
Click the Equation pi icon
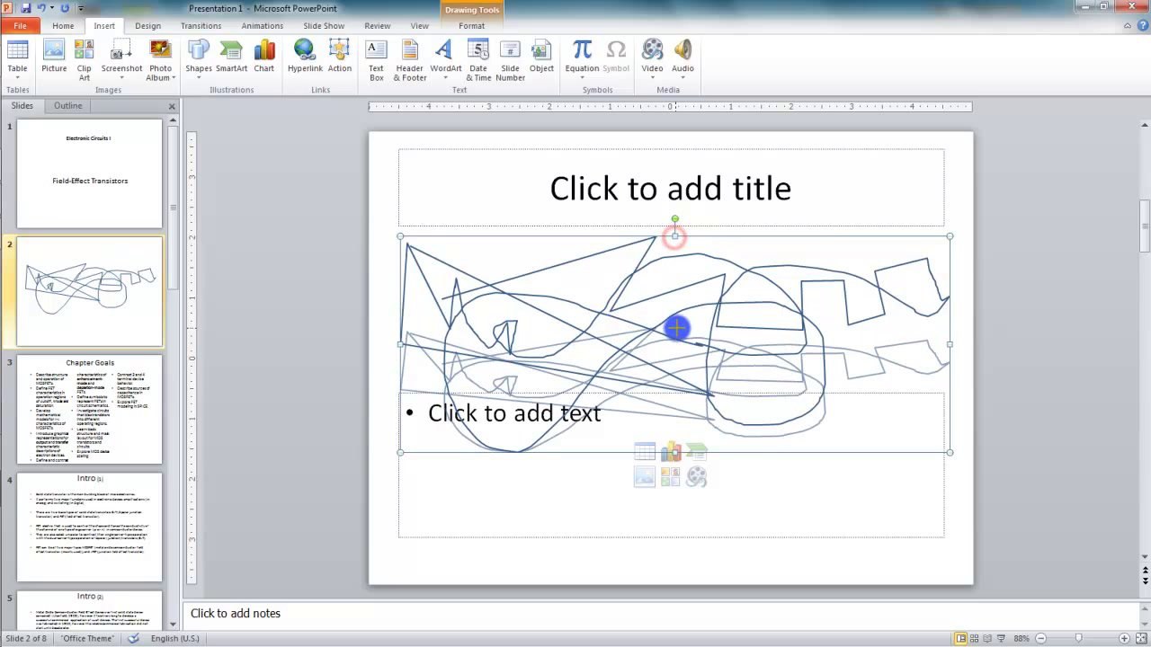point(582,50)
